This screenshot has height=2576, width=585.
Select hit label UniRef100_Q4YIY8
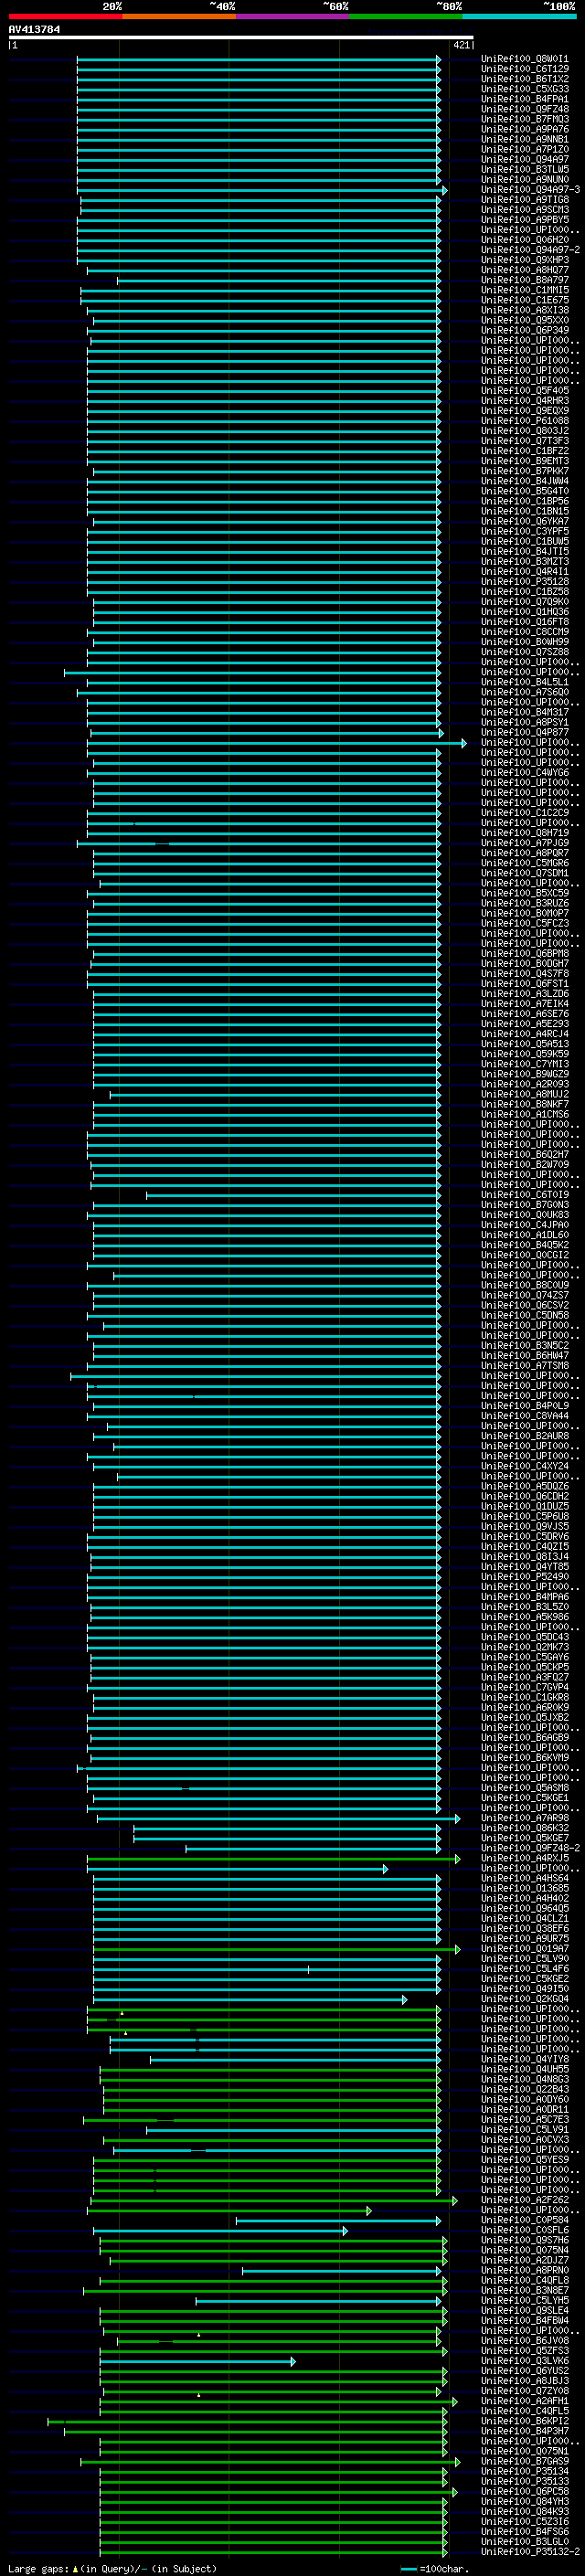(525, 2059)
